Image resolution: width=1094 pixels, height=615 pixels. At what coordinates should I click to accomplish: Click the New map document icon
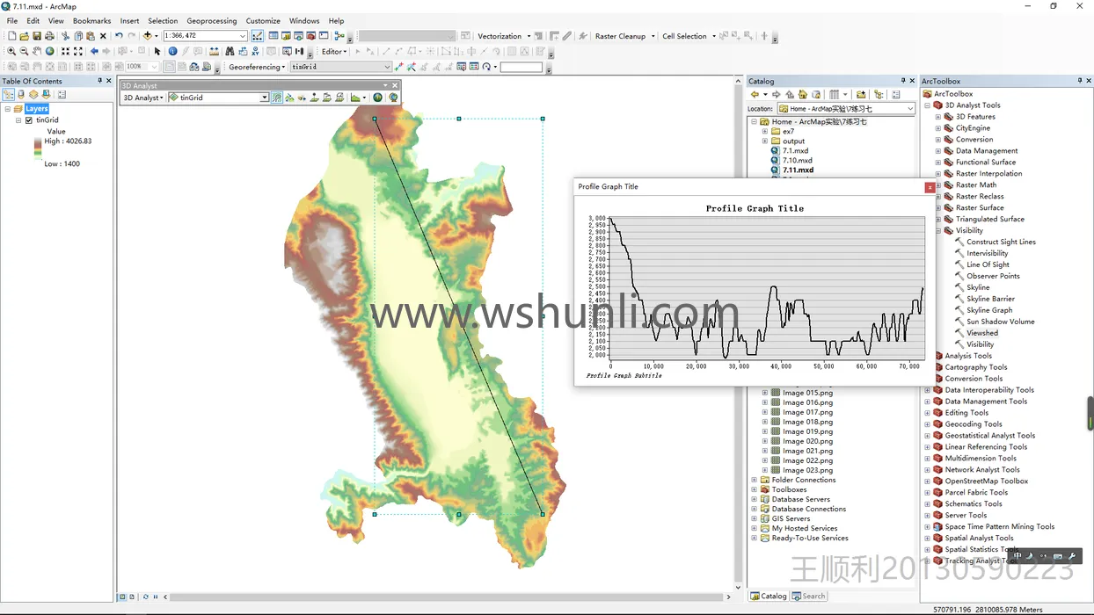pos(11,36)
